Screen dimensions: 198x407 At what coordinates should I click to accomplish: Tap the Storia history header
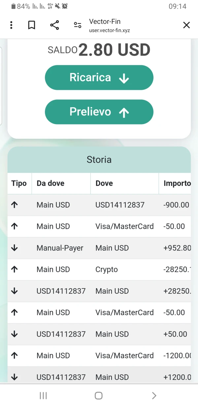pos(99,160)
